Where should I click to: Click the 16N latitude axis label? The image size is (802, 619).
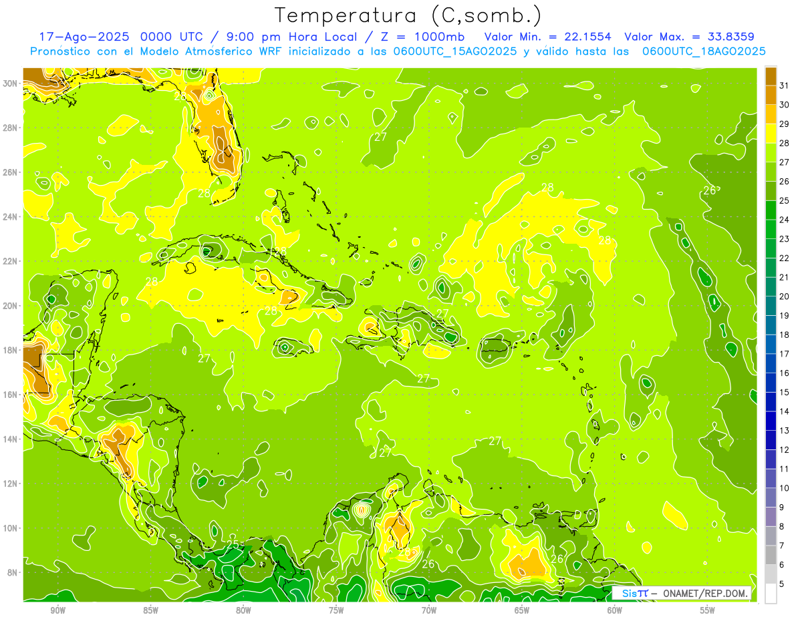coord(11,395)
